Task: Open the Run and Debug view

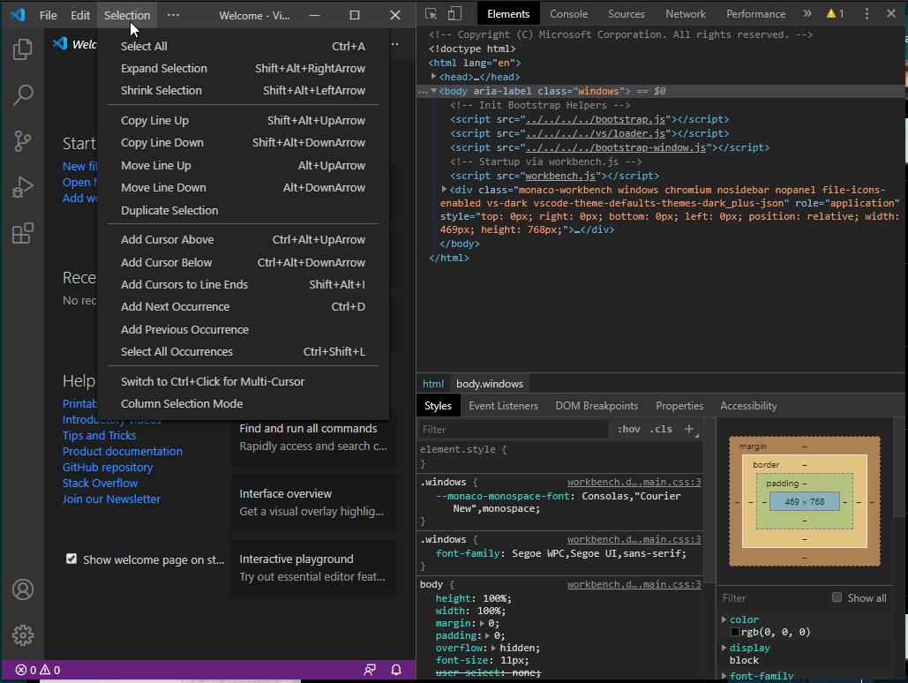Action: click(x=23, y=187)
